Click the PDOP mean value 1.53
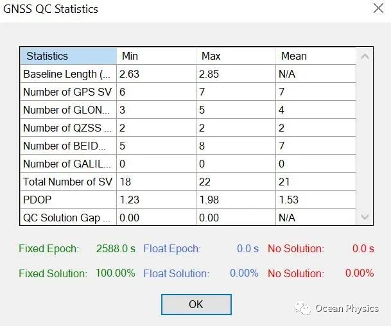 pyautogui.click(x=290, y=200)
